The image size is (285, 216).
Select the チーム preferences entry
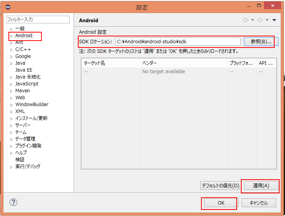(x=21, y=132)
